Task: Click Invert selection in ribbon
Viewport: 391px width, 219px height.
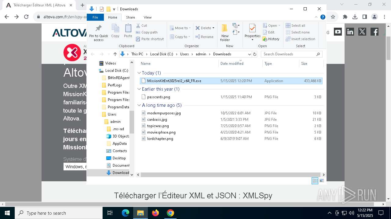Action: pyautogui.click(x=300, y=39)
